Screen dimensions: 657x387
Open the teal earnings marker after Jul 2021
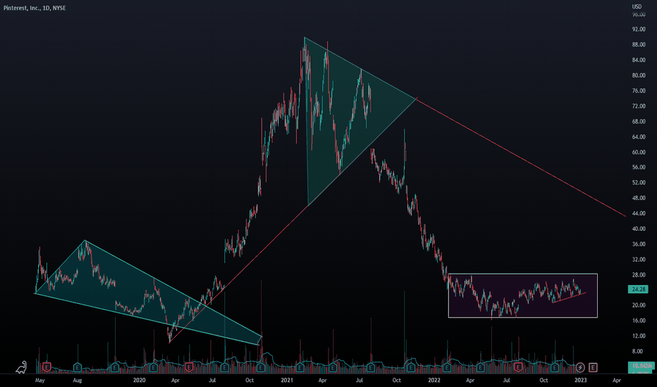tap(370, 367)
